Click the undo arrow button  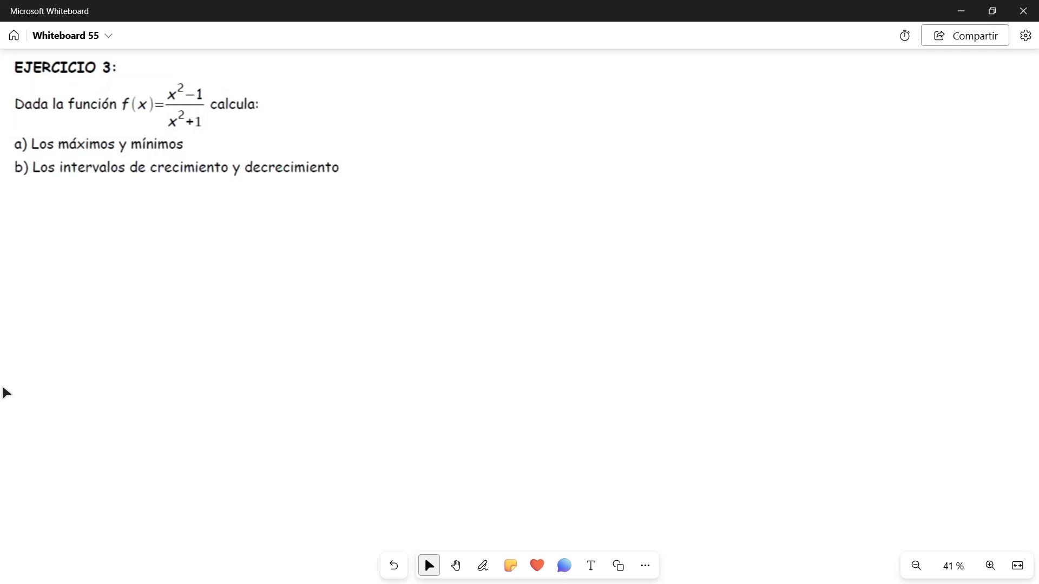coord(393,566)
